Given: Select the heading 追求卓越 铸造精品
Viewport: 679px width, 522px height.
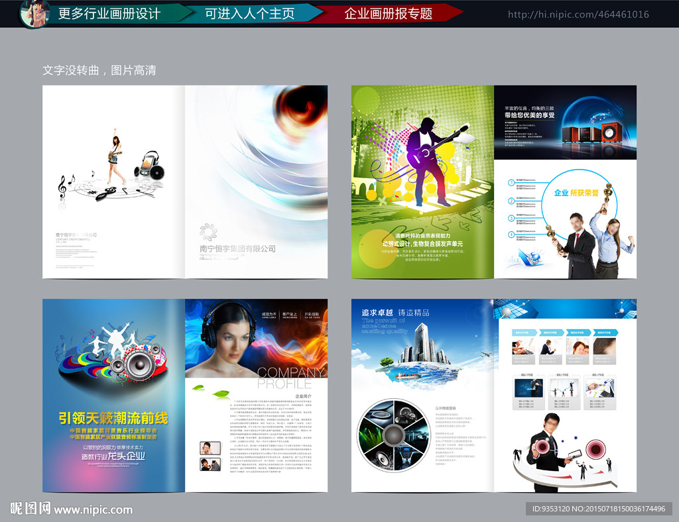Looking at the screenshot, I should (x=395, y=313).
